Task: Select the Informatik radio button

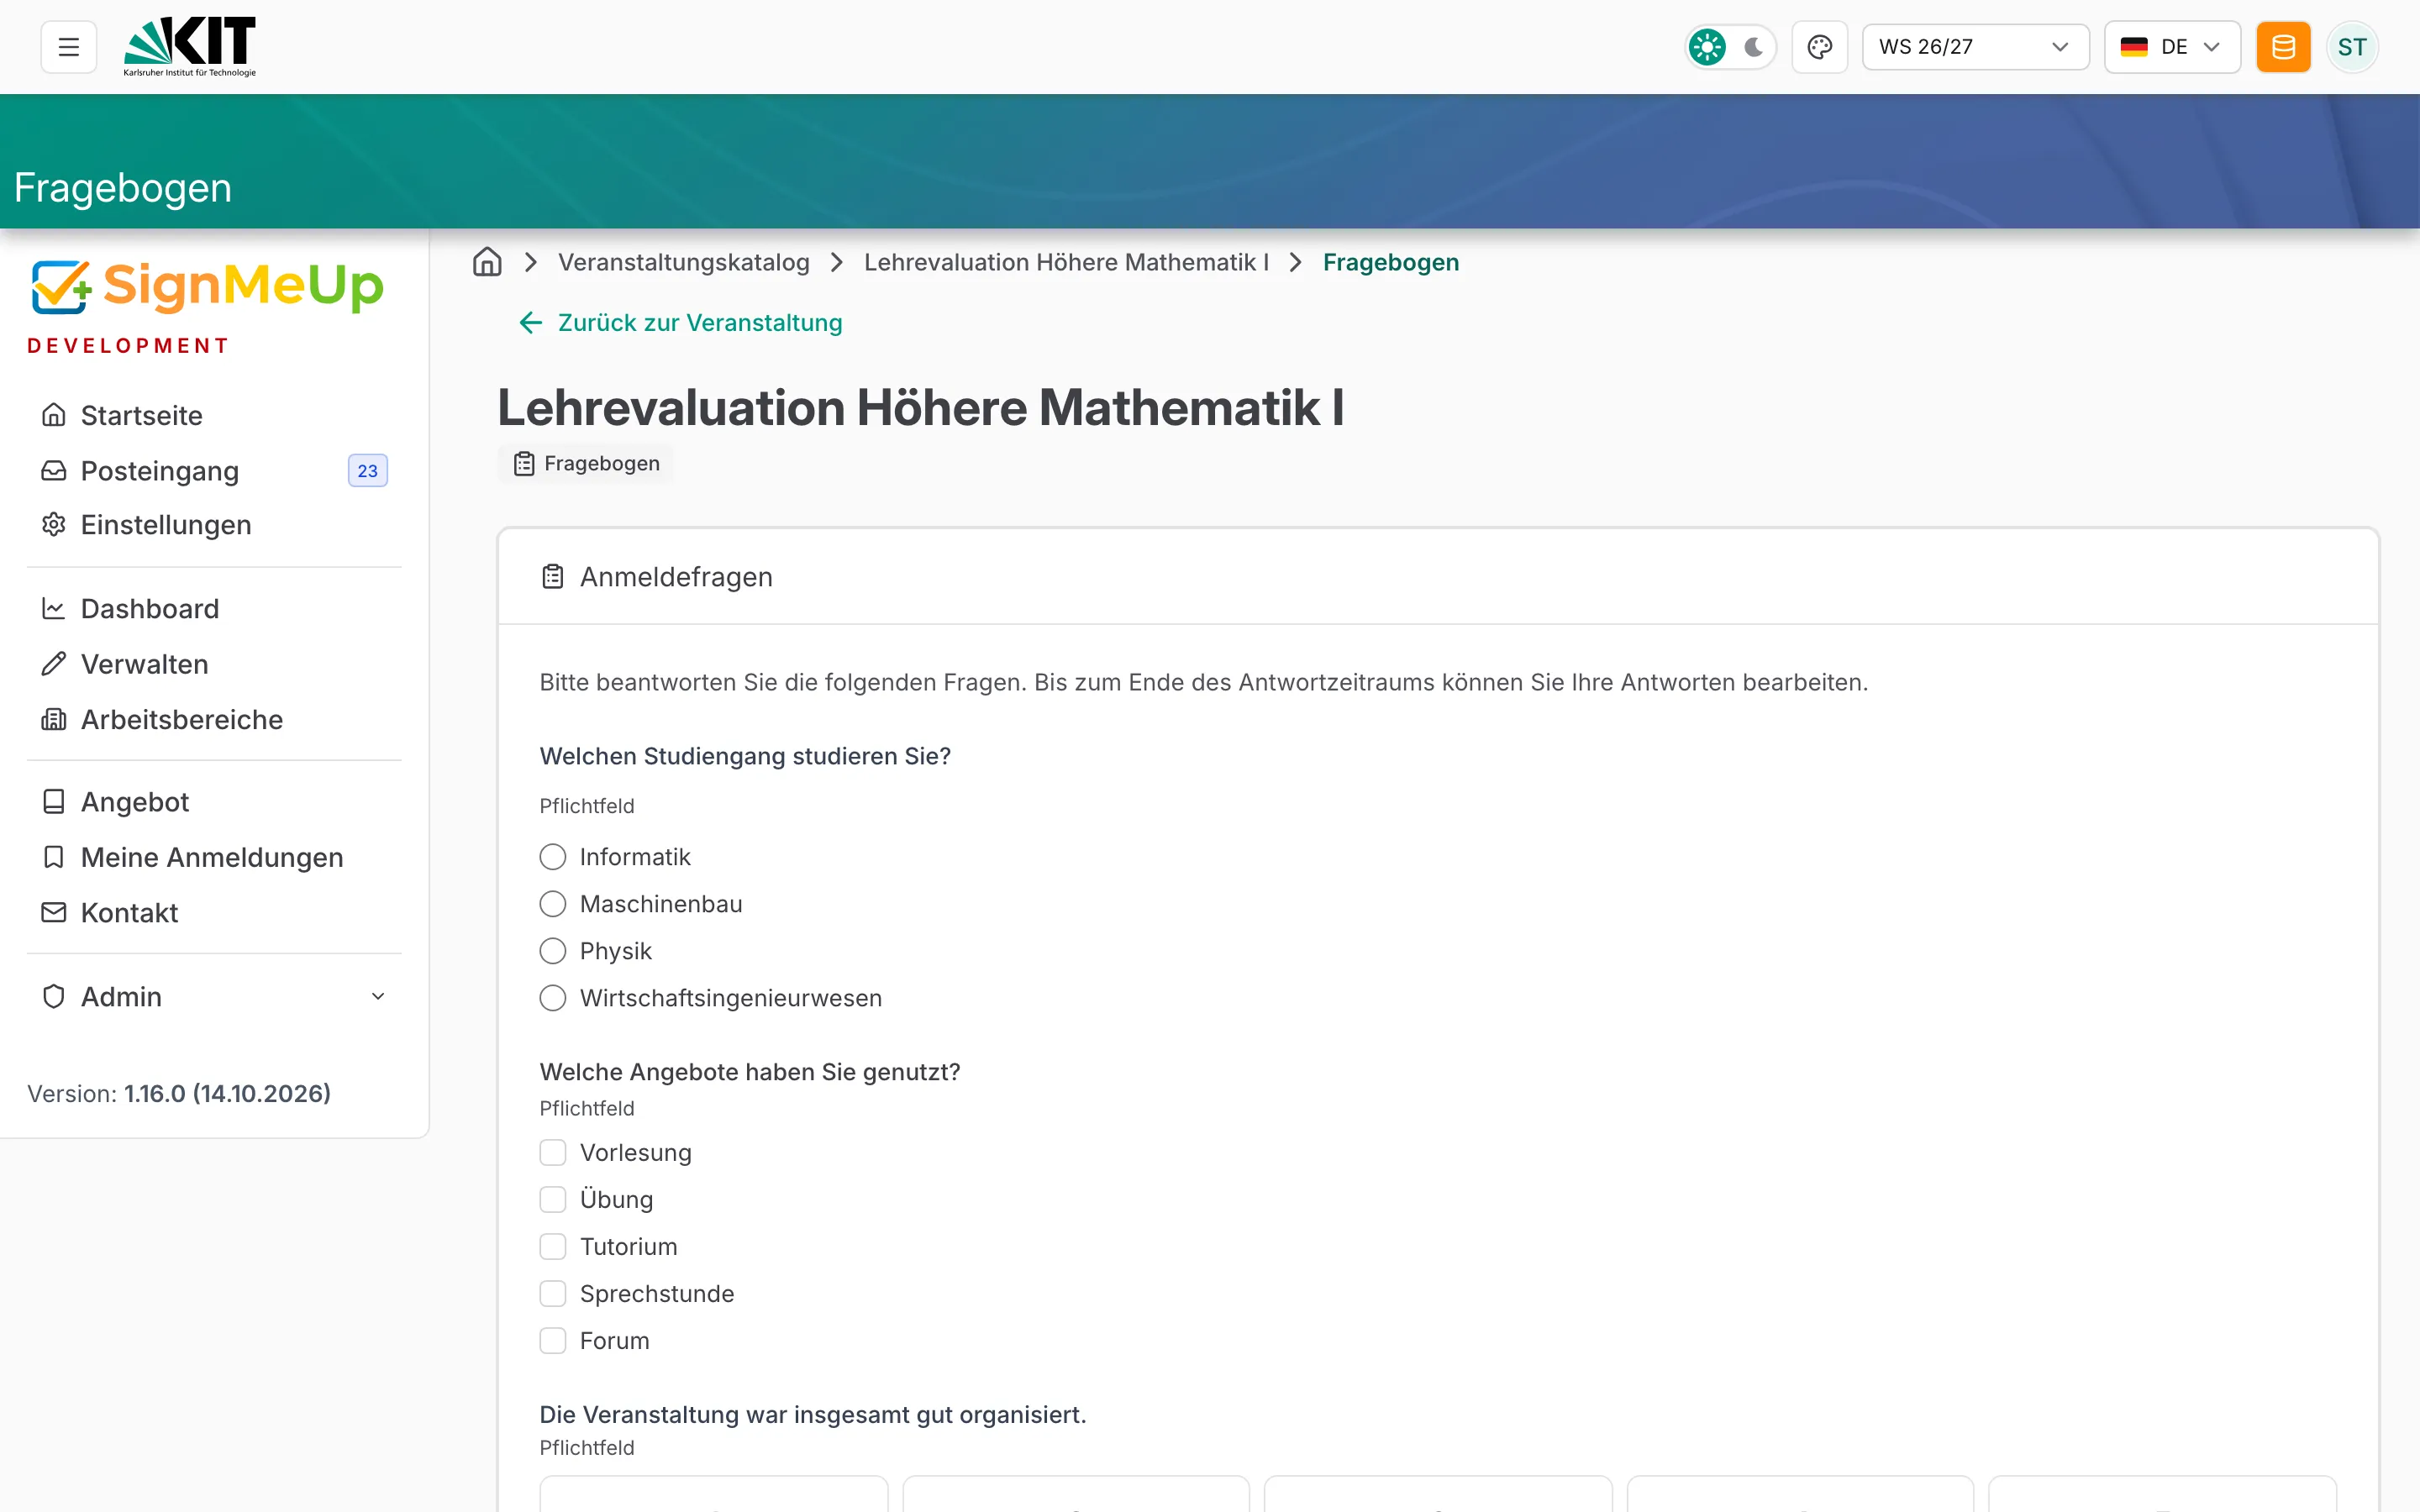Action: click(553, 857)
